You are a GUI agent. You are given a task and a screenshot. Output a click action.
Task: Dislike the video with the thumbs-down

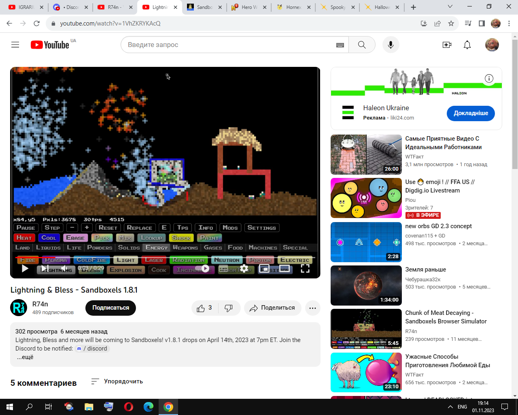pos(229,308)
